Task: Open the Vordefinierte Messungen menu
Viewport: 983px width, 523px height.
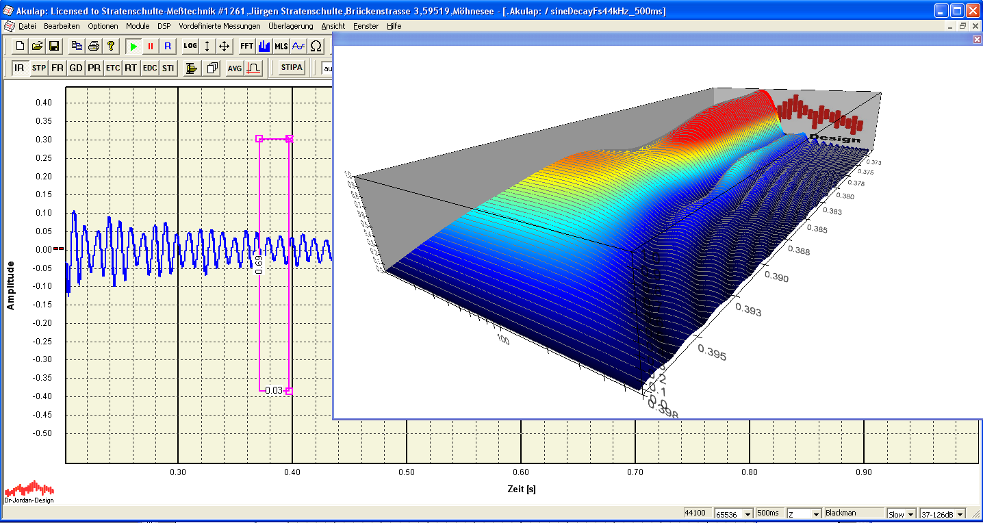Action: coord(219,26)
